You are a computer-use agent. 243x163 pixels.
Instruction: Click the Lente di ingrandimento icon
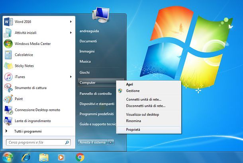pos(8,121)
